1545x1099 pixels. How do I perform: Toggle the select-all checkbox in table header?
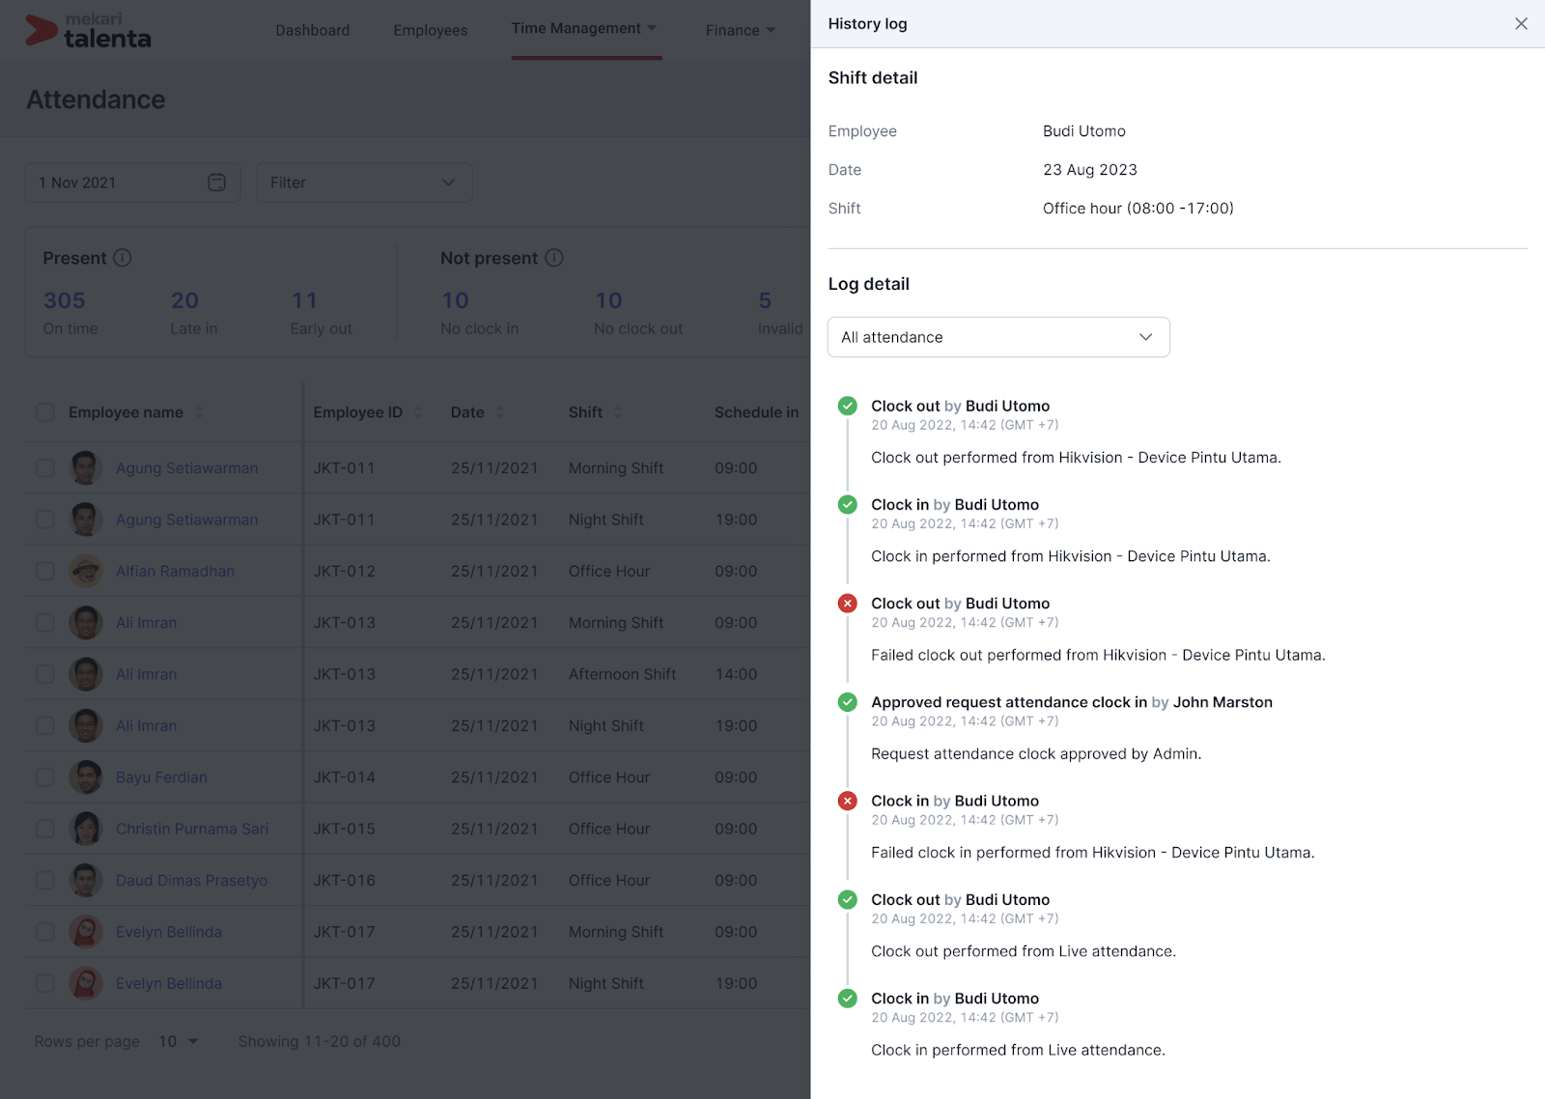(x=45, y=411)
